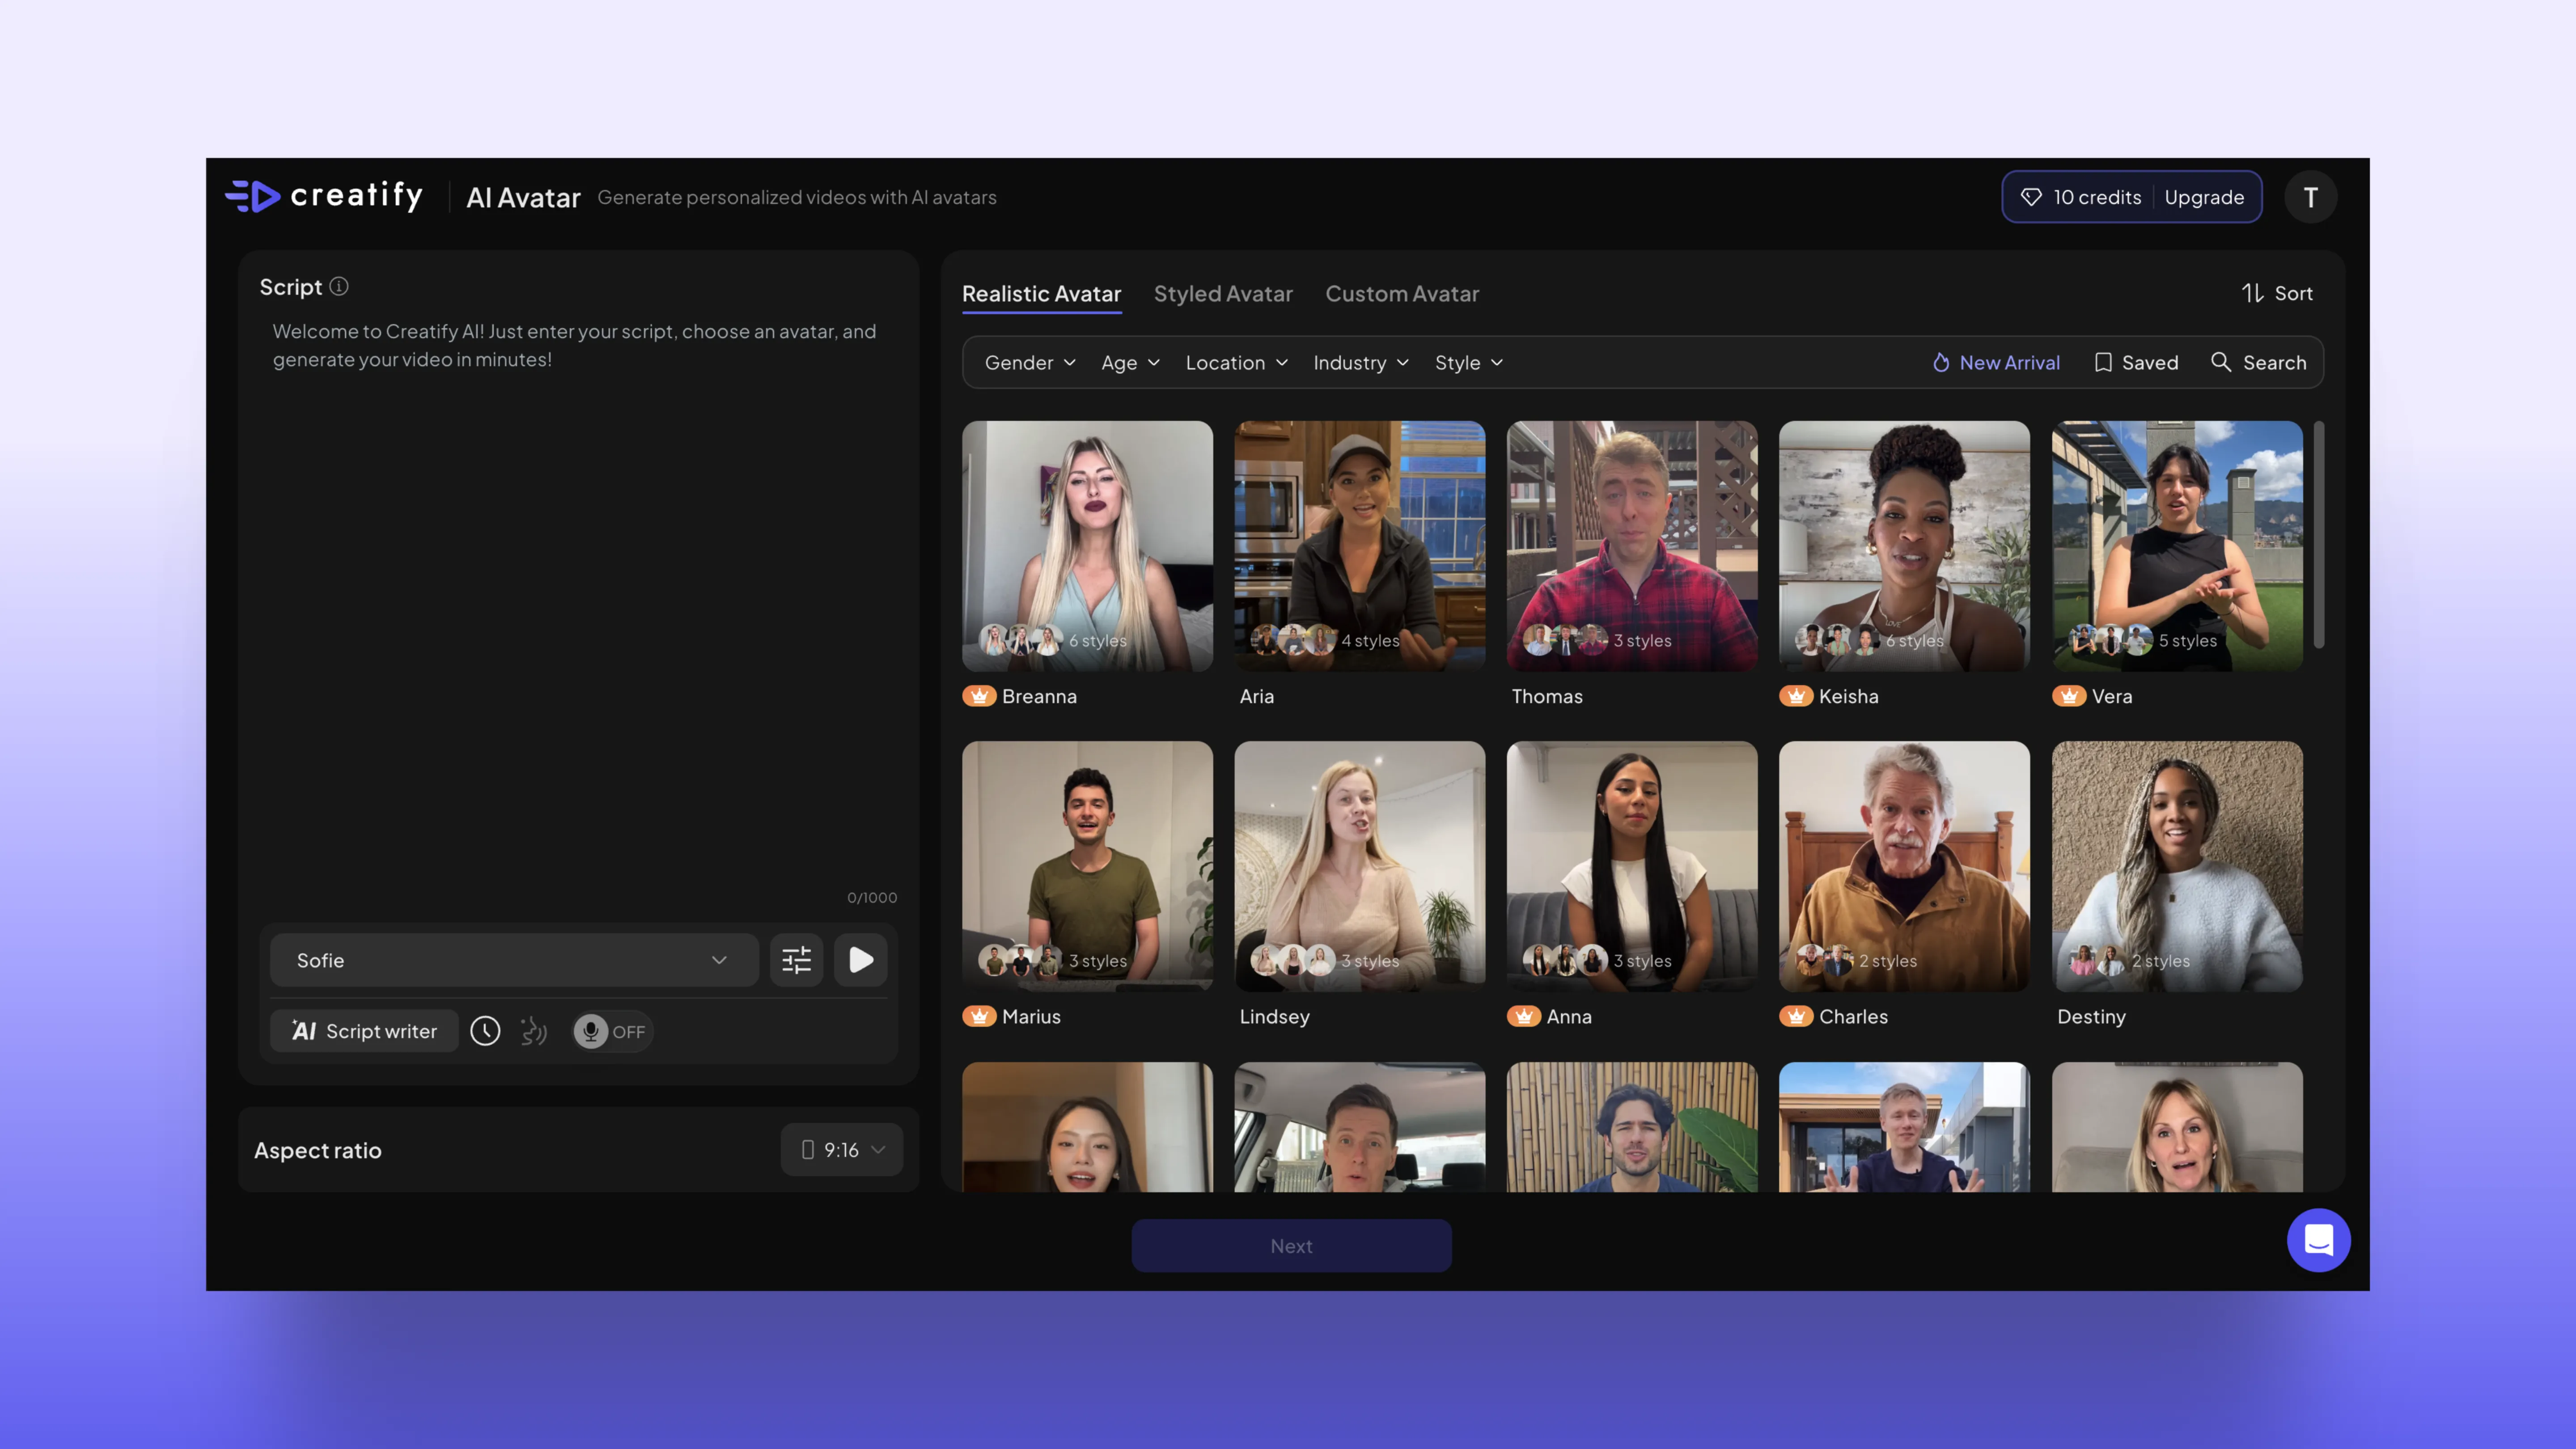Click the AI Avatar page title
Screen dimensions: 2576x1449
pyautogui.click(x=523, y=198)
